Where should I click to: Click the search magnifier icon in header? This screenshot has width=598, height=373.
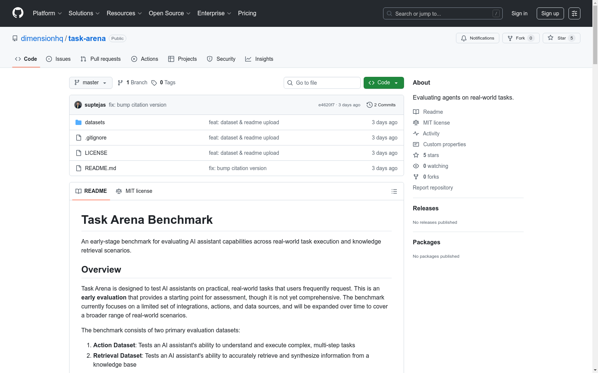389,13
